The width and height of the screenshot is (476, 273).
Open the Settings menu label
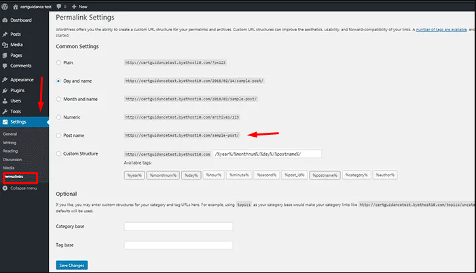click(18, 122)
